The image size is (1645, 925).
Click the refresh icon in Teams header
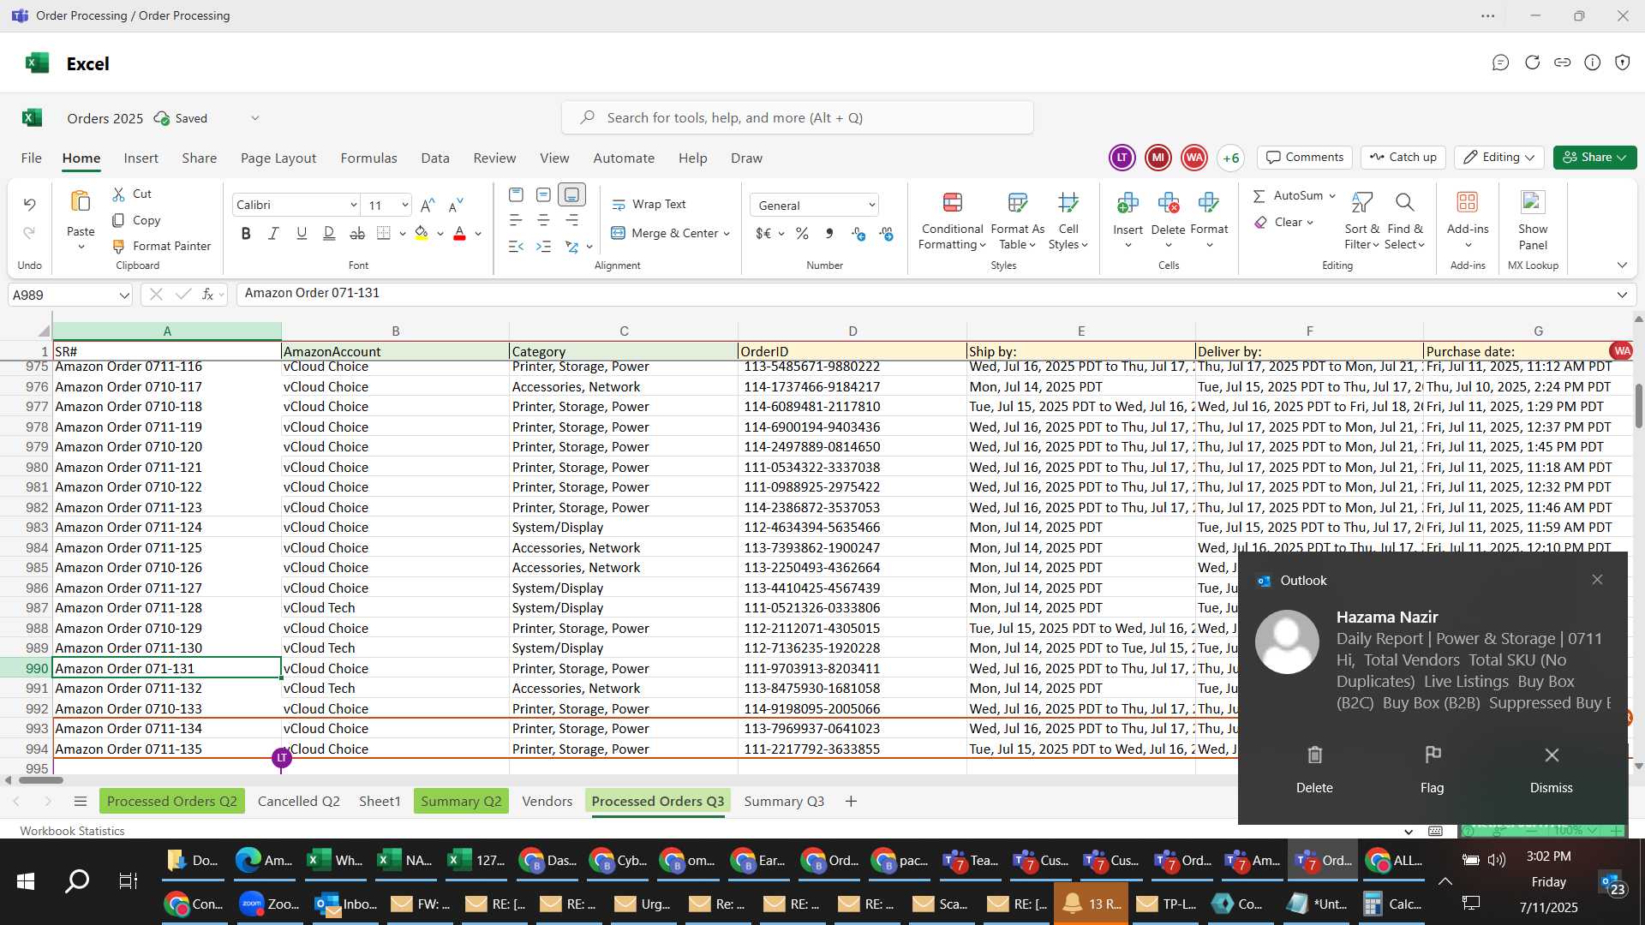1532,63
